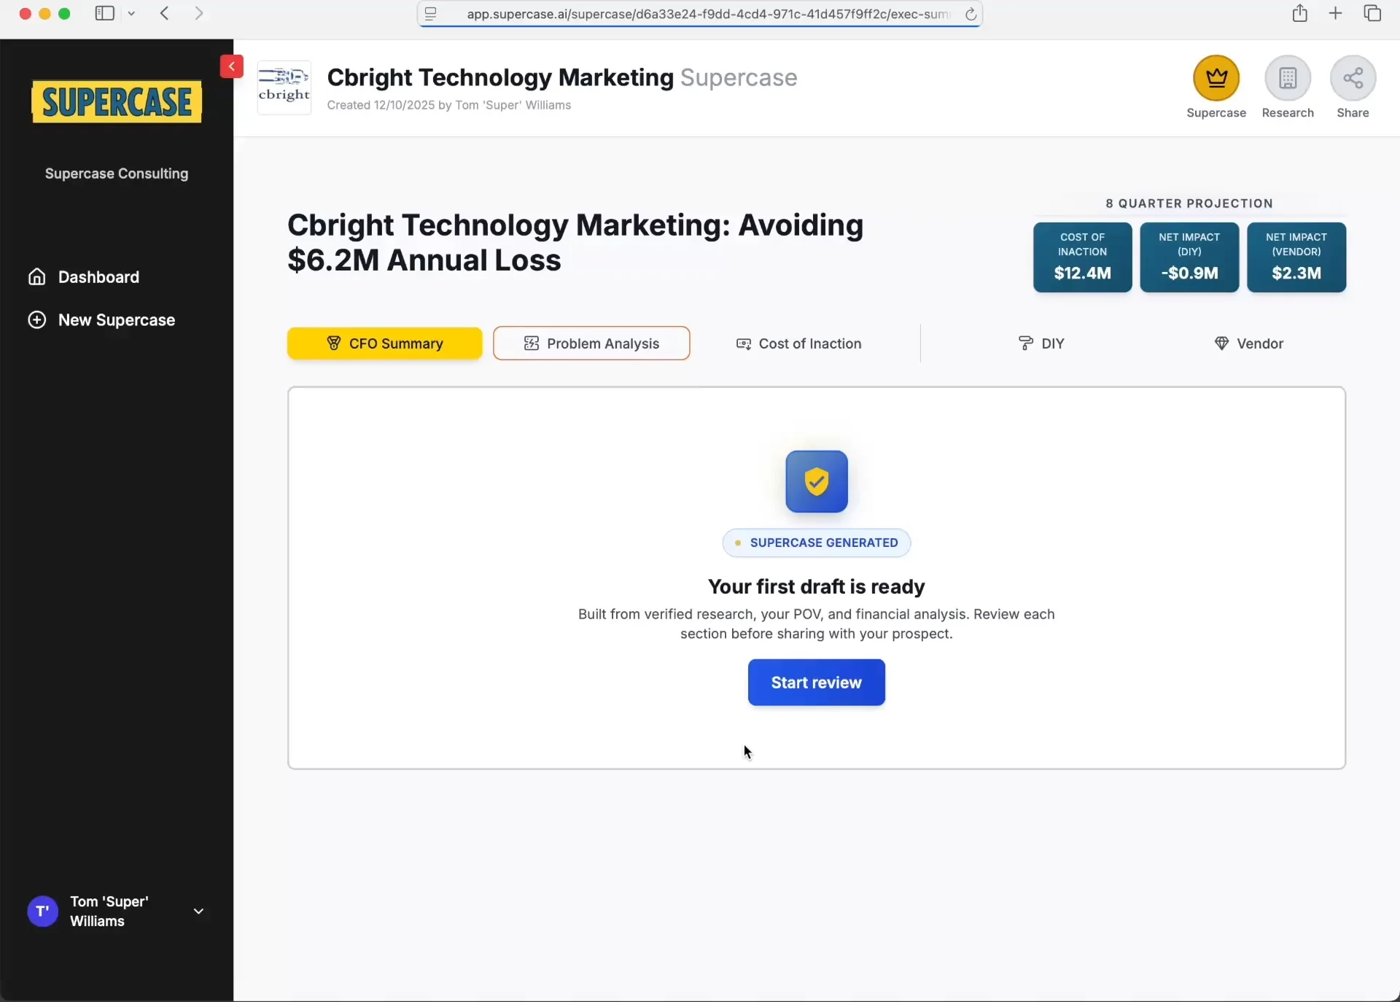Click the Share icon
This screenshot has height=1002, width=1400.
point(1353,78)
